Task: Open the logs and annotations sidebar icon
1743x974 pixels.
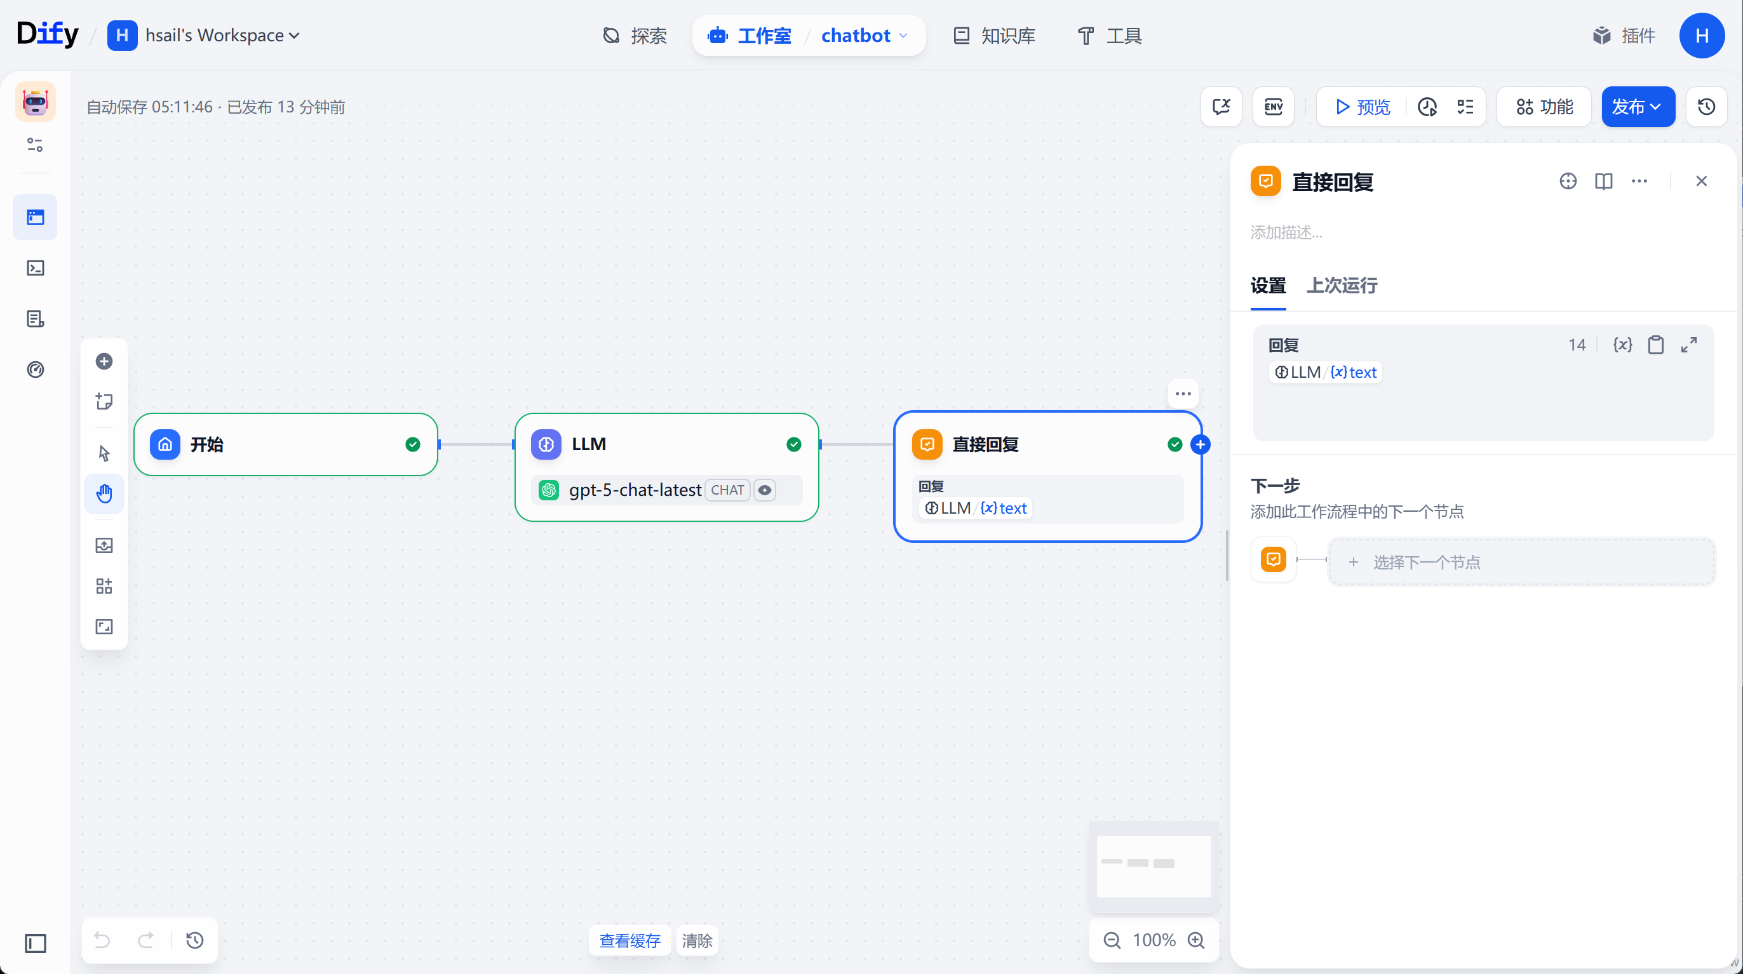Action: coord(35,319)
